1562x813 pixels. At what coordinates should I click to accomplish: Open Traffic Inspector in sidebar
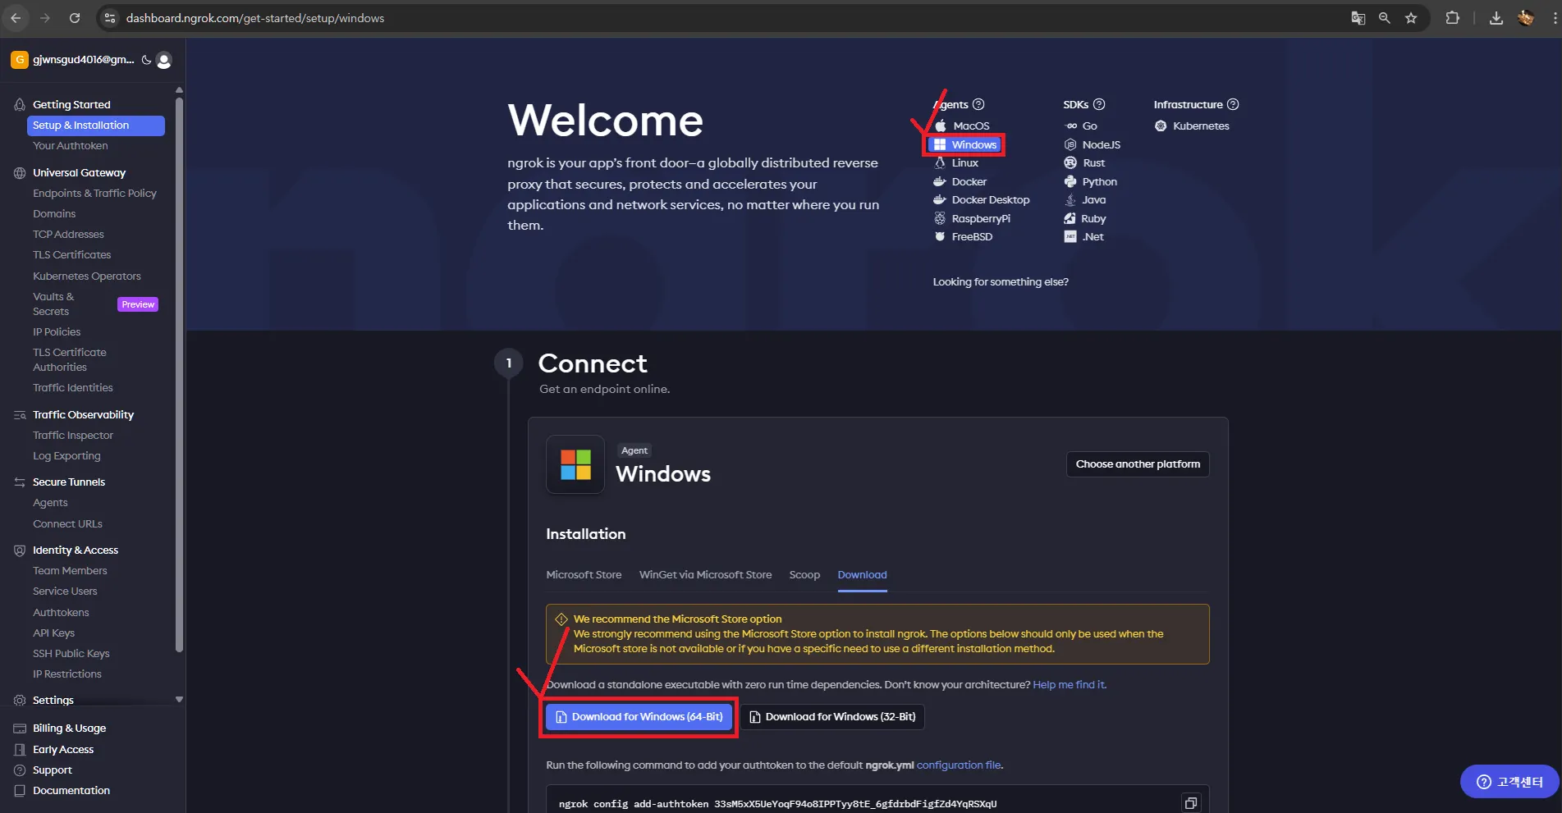pyautogui.click(x=73, y=435)
